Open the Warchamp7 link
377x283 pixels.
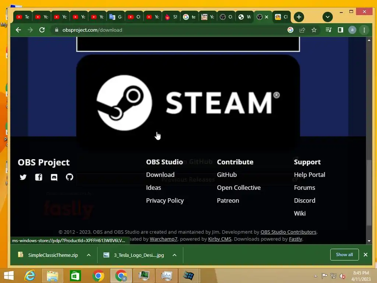tap(163, 239)
